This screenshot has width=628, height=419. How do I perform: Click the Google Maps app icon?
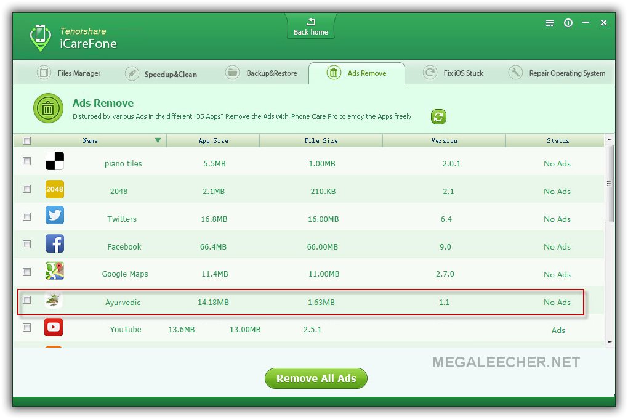(54, 271)
